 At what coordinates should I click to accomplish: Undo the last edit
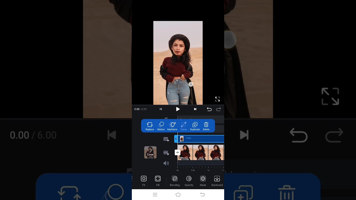click(209, 109)
